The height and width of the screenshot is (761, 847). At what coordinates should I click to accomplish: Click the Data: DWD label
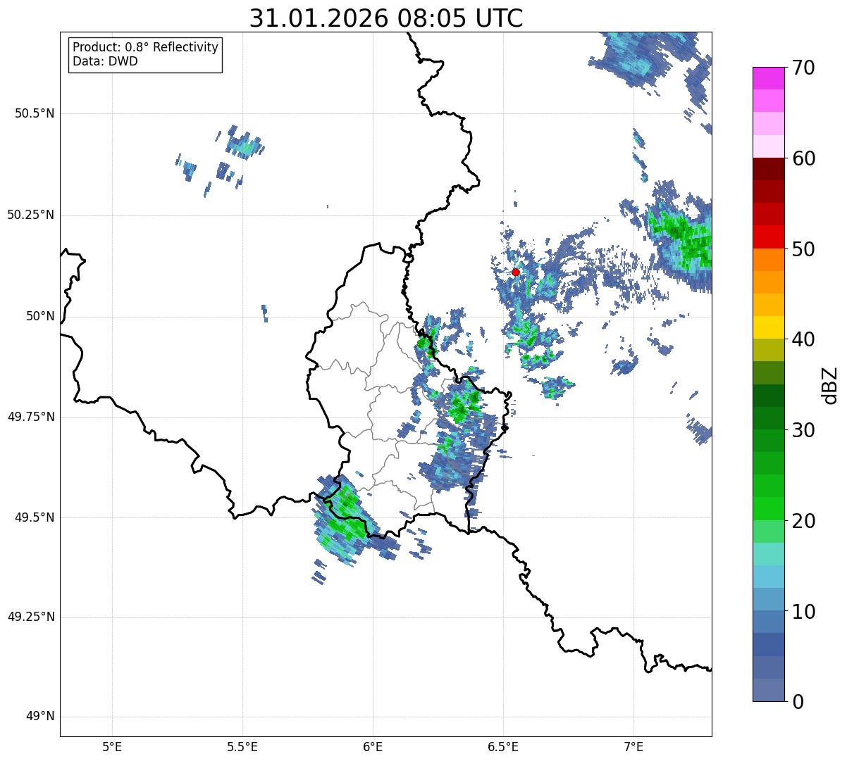(x=105, y=61)
